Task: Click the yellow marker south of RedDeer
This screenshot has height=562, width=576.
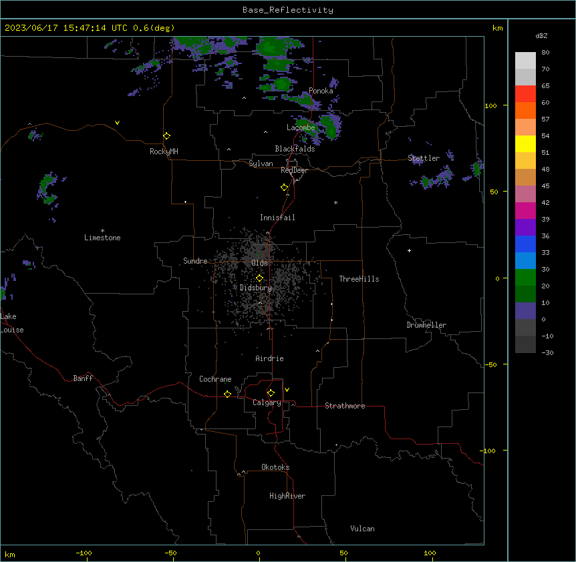Action: (x=285, y=188)
